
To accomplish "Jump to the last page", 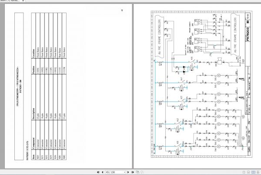I will pyautogui.click(x=133, y=172).
